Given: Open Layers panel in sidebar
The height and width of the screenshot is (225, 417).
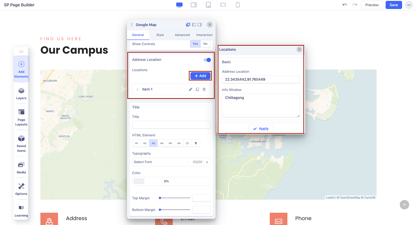Looking at the screenshot, I should [x=21, y=94].
